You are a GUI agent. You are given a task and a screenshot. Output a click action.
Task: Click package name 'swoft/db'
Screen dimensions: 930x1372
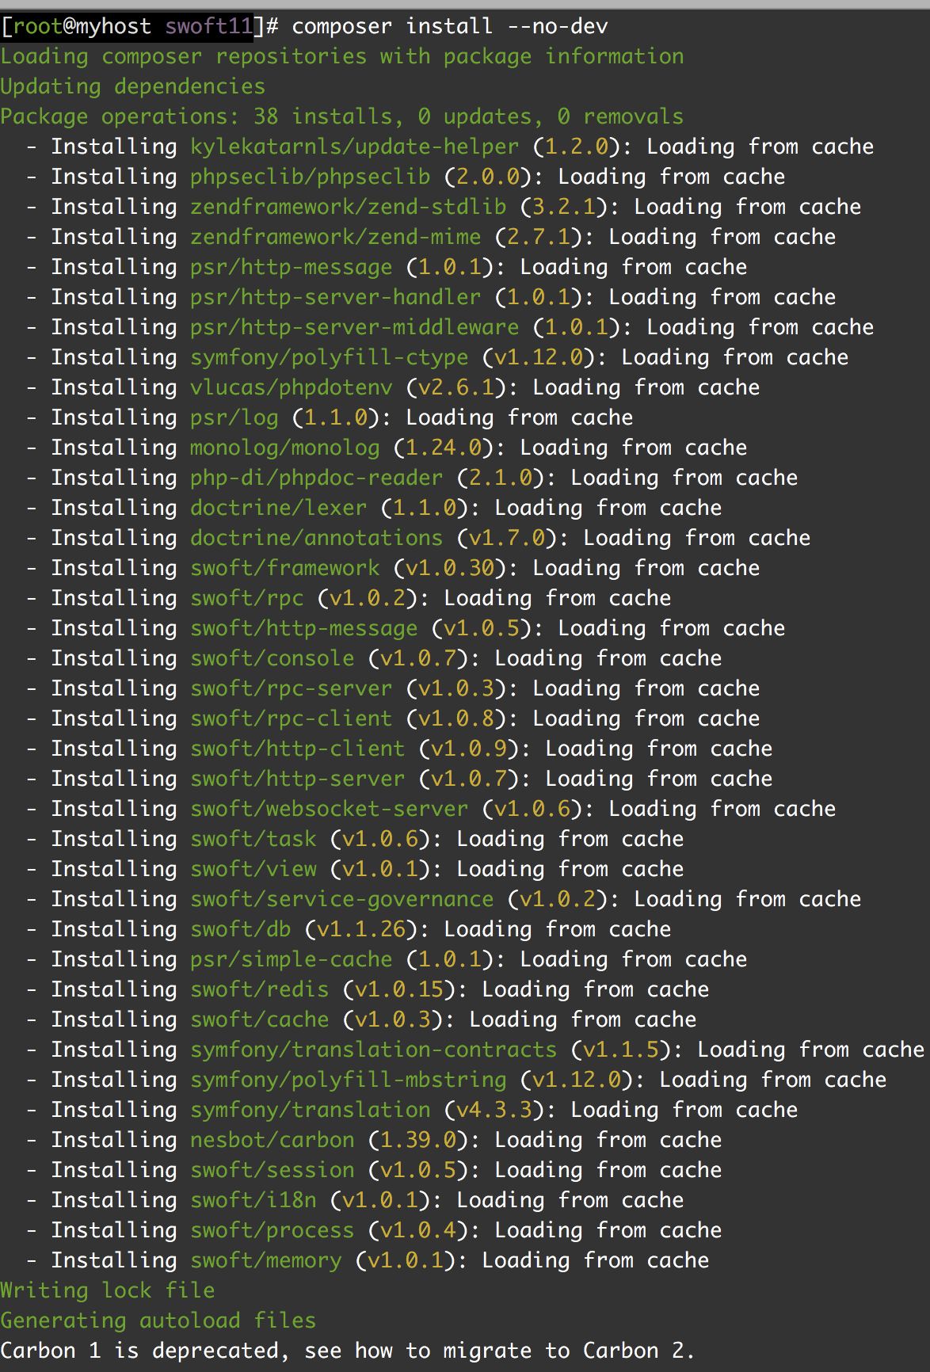click(241, 930)
